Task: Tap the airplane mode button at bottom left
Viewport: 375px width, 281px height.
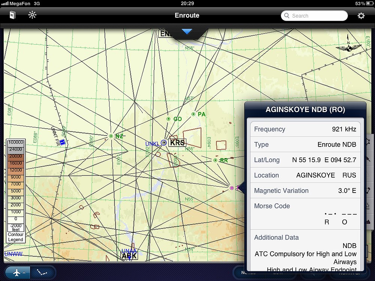Action: pyautogui.click(x=17, y=273)
